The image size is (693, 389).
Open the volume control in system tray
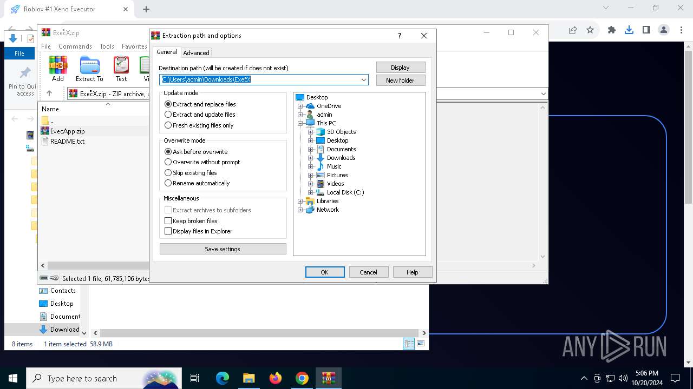[x=623, y=378]
